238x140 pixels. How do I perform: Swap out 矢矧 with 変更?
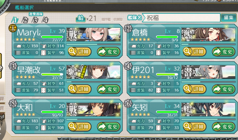click(224, 127)
